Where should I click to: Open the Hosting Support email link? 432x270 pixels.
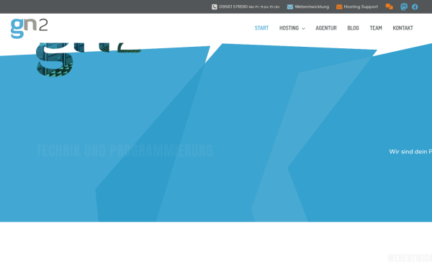click(361, 7)
